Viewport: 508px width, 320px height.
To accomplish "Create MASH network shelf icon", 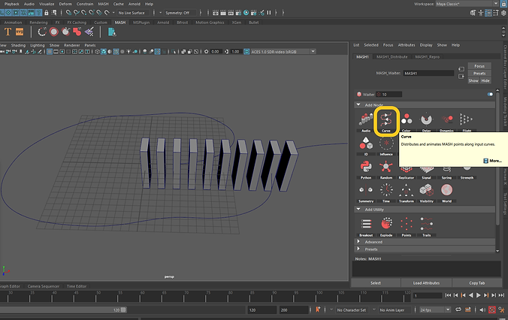I will [x=42, y=32].
